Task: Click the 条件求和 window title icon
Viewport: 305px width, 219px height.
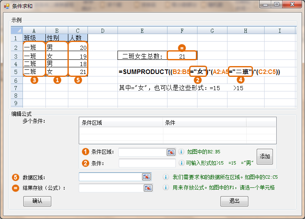Action: pos(6,5)
